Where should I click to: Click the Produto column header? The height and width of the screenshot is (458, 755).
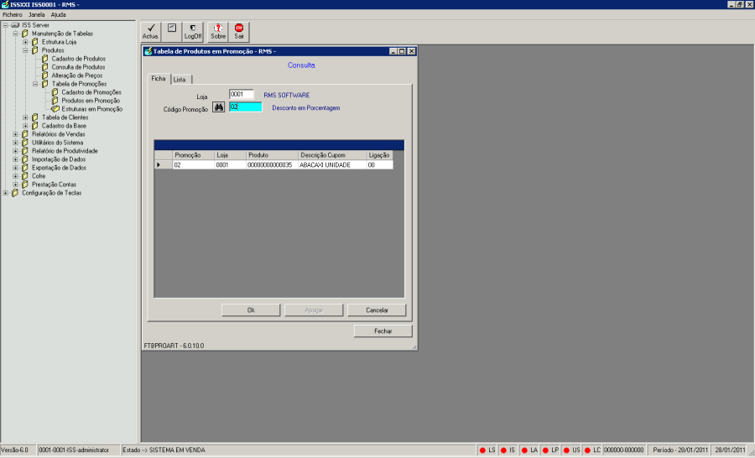272,155
